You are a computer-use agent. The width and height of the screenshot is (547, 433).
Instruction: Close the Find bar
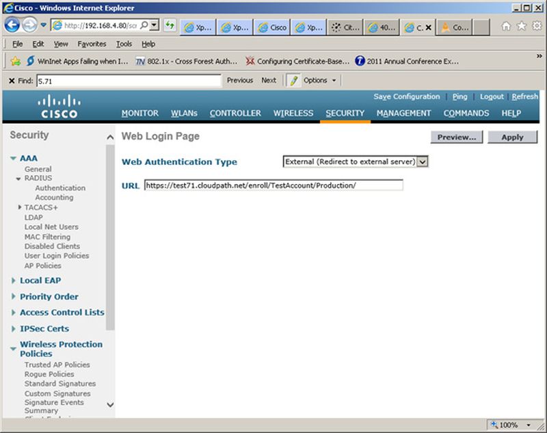[12, 81]
